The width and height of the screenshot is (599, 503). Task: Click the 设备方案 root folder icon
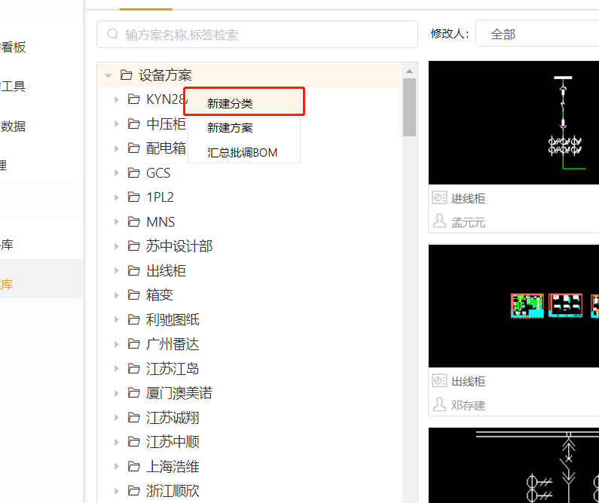127,75
